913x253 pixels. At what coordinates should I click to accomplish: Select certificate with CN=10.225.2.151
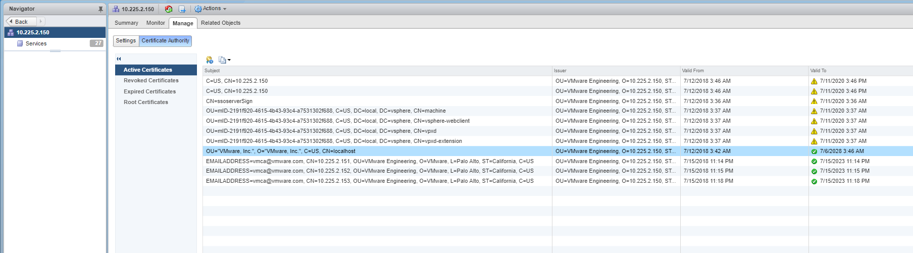(x=557, y=161)
